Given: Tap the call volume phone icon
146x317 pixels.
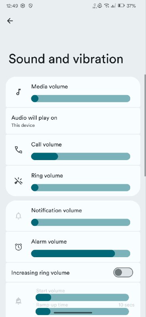Looking at the screenshot, I should [x=19, y=150].
